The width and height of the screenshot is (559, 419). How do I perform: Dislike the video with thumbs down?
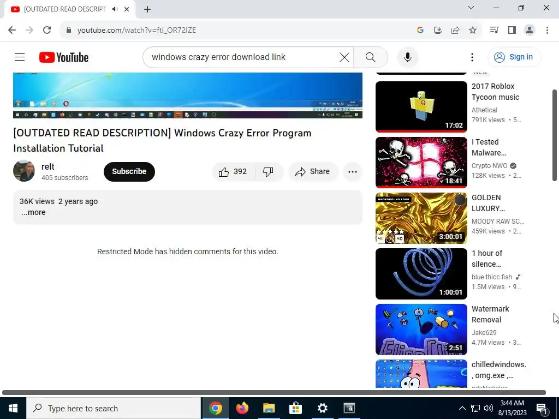click(268, 172)
